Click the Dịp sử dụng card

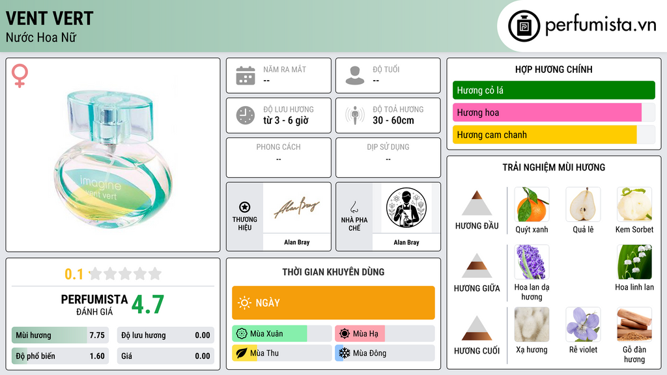388,158
